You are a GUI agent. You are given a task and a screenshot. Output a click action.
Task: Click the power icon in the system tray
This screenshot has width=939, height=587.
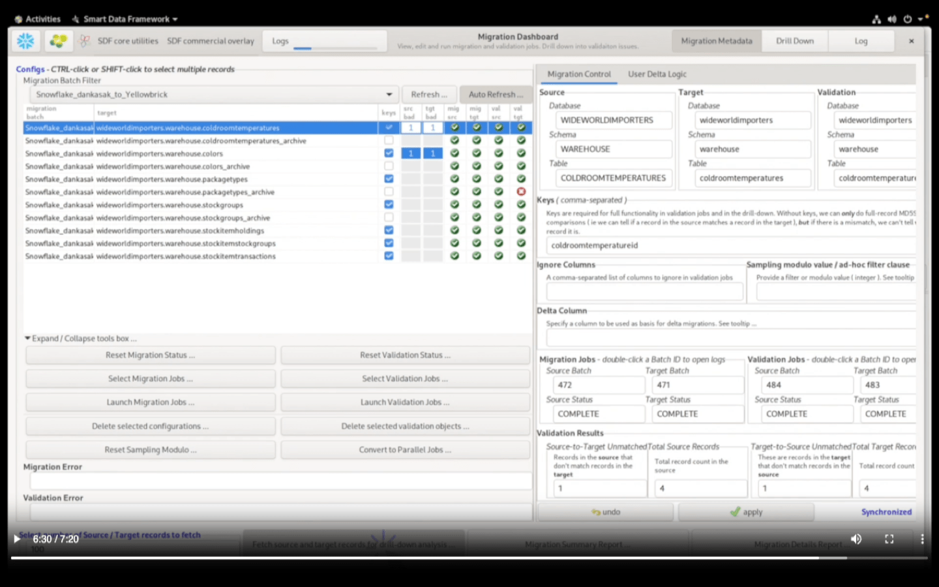pos(908,19)
